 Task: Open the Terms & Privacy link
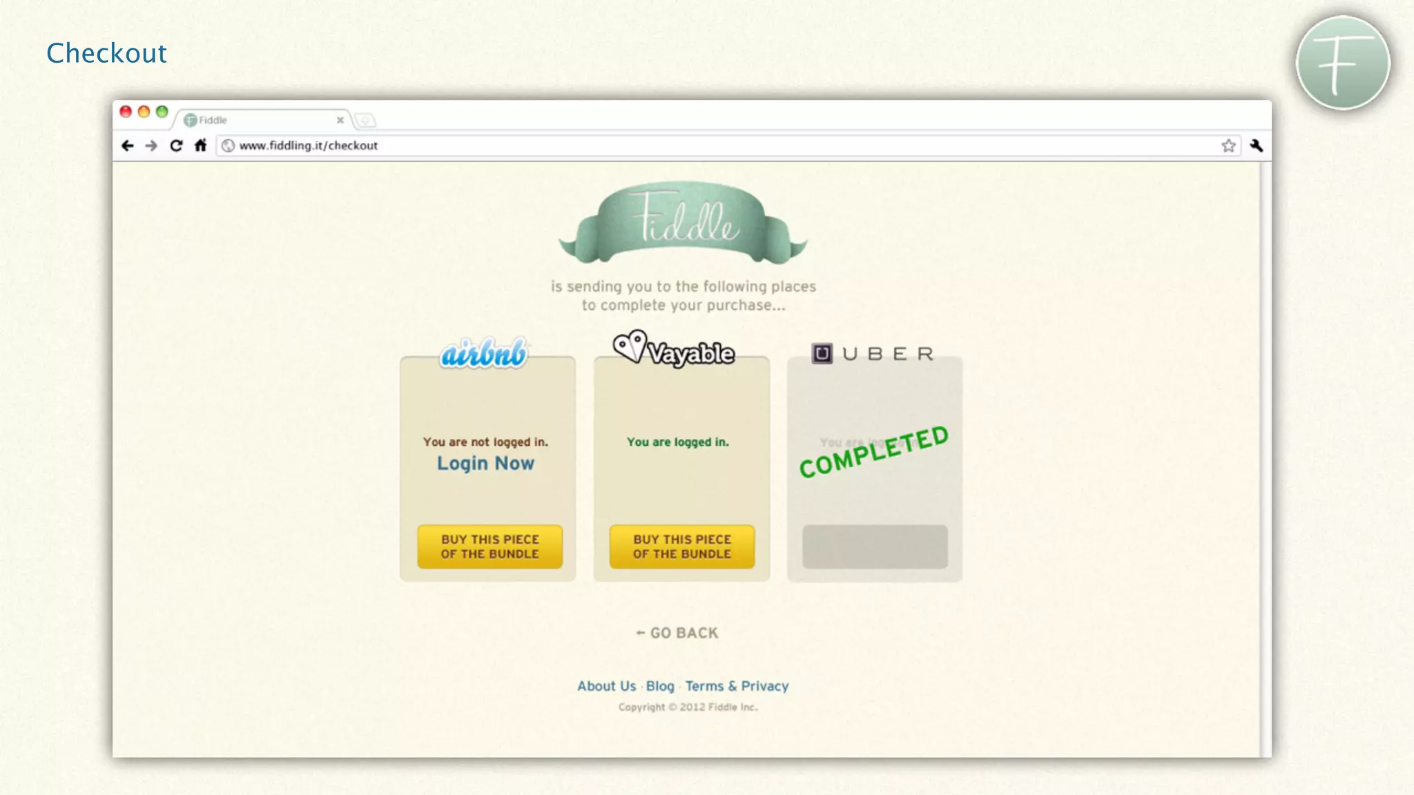(737, 686)
